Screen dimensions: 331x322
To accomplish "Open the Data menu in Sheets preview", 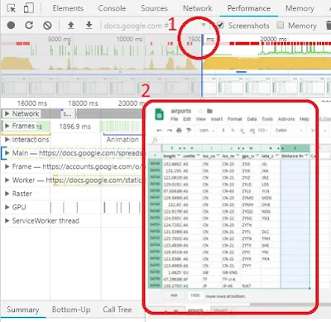I will click(x=252, y=119).
